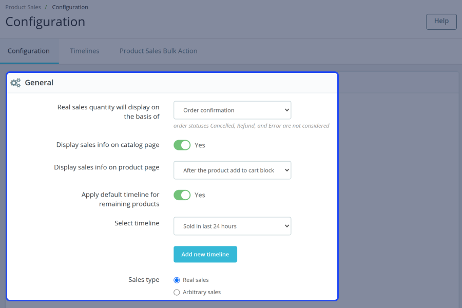This screenshot has height=308, width=462.
Task: Click the General panel heading
Action: pyautogui.click(x=39, y=83)
